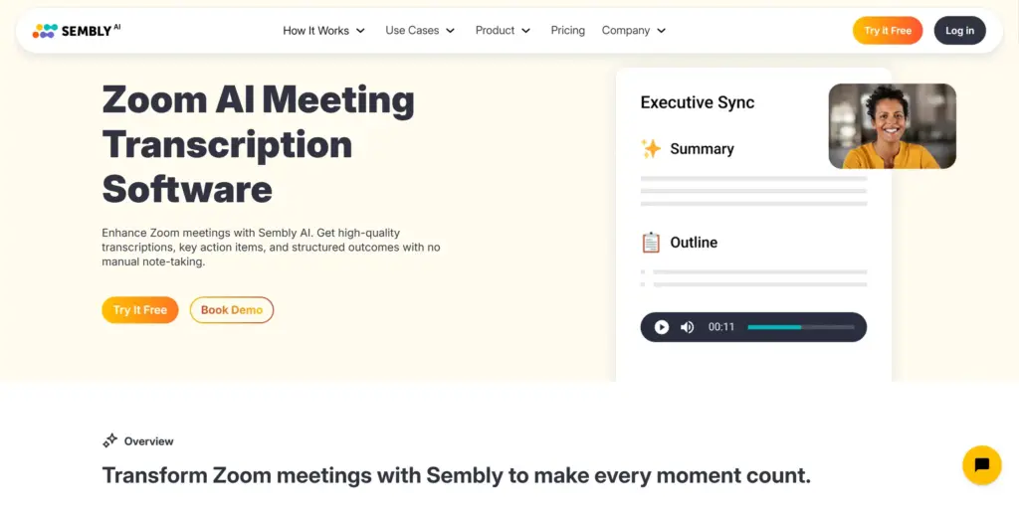Screen dimensions: 1019x520
Task: Click the Overview sparkle icon
Action: click(110, 441)
